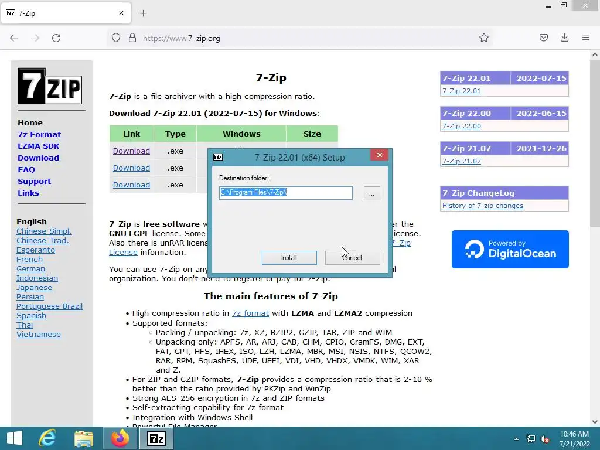Click the Destination folder path field
Screen dimensions: 600x450
[285, 193]
